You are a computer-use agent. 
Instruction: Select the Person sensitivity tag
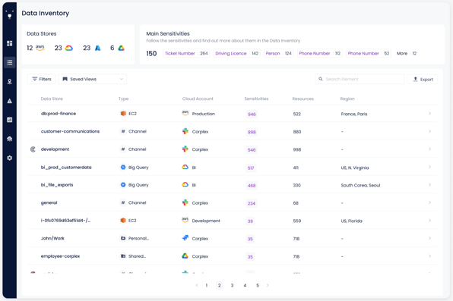click(x=278, y=53)
